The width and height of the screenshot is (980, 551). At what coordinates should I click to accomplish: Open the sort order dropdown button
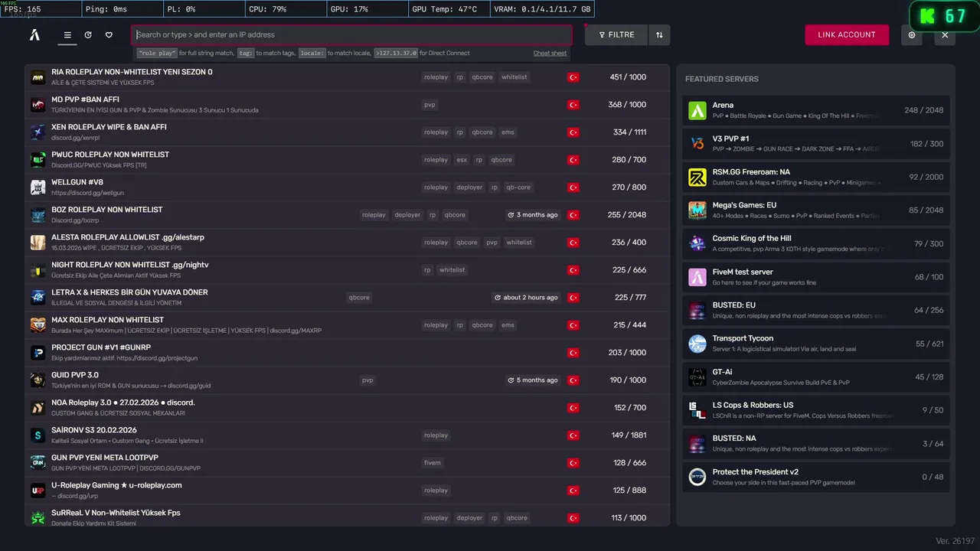659,34
